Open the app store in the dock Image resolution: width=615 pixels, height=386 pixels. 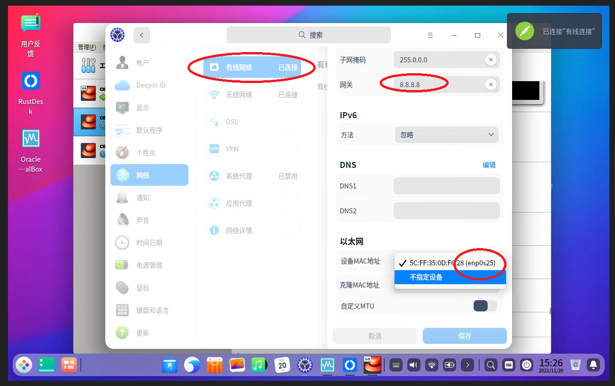click(214, 364)
